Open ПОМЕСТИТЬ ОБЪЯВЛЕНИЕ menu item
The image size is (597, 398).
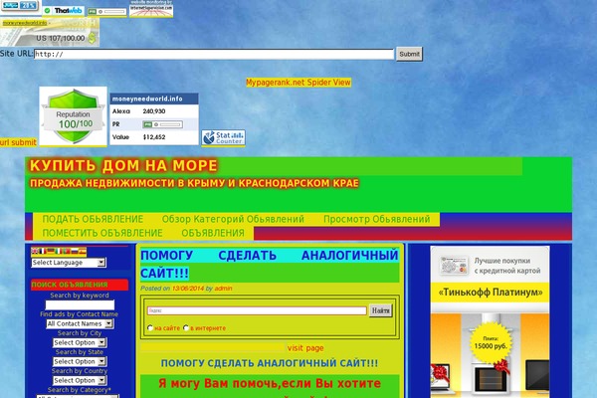[x=102, y=233]
